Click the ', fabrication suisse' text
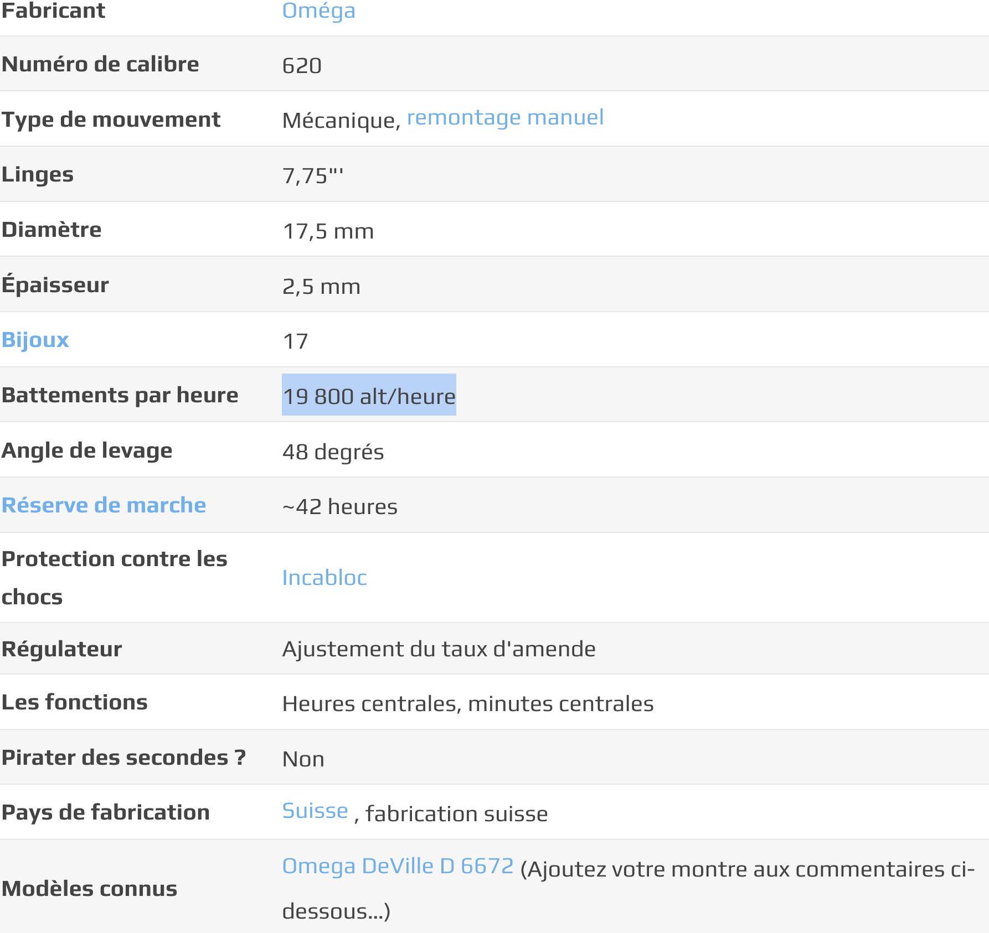 (451, 814)
